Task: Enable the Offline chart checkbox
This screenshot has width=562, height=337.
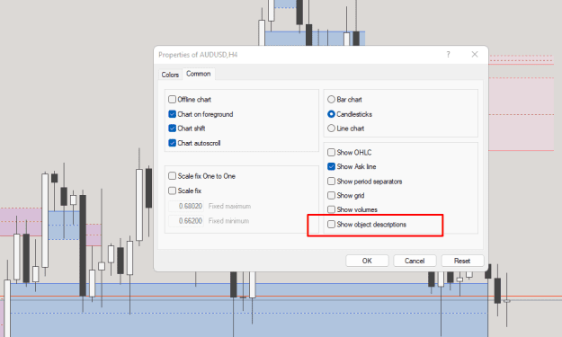Action: (x=173, y=99)
